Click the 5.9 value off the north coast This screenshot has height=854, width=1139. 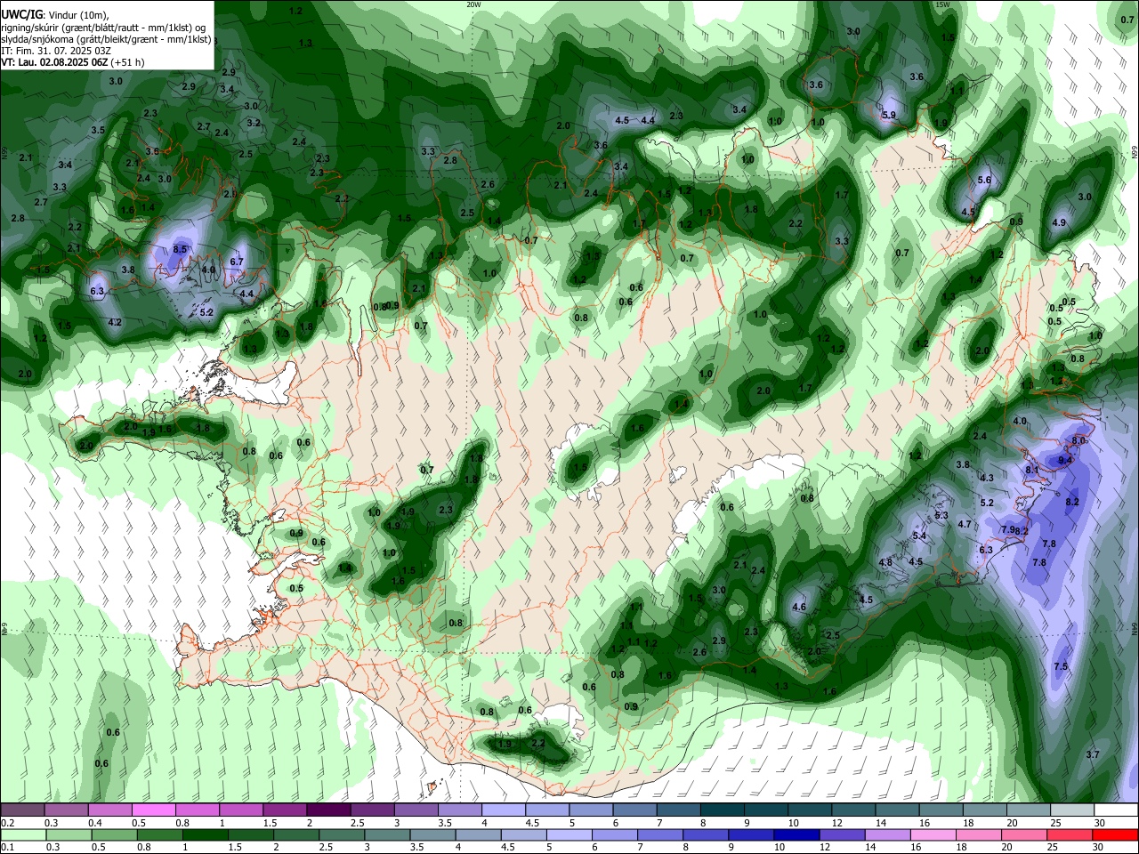pyautogui.click(x=889, y=116)
